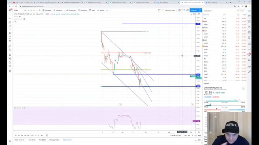Click the blue Publish button

194,10
